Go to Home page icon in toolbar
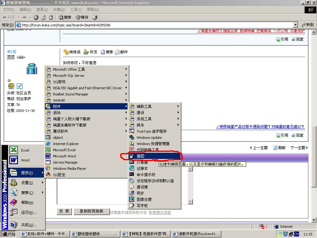The height and width of the screenshot is (238, 317). click(51, 17)
